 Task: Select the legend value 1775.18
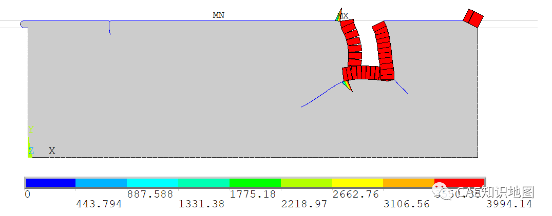pos(253,194)
